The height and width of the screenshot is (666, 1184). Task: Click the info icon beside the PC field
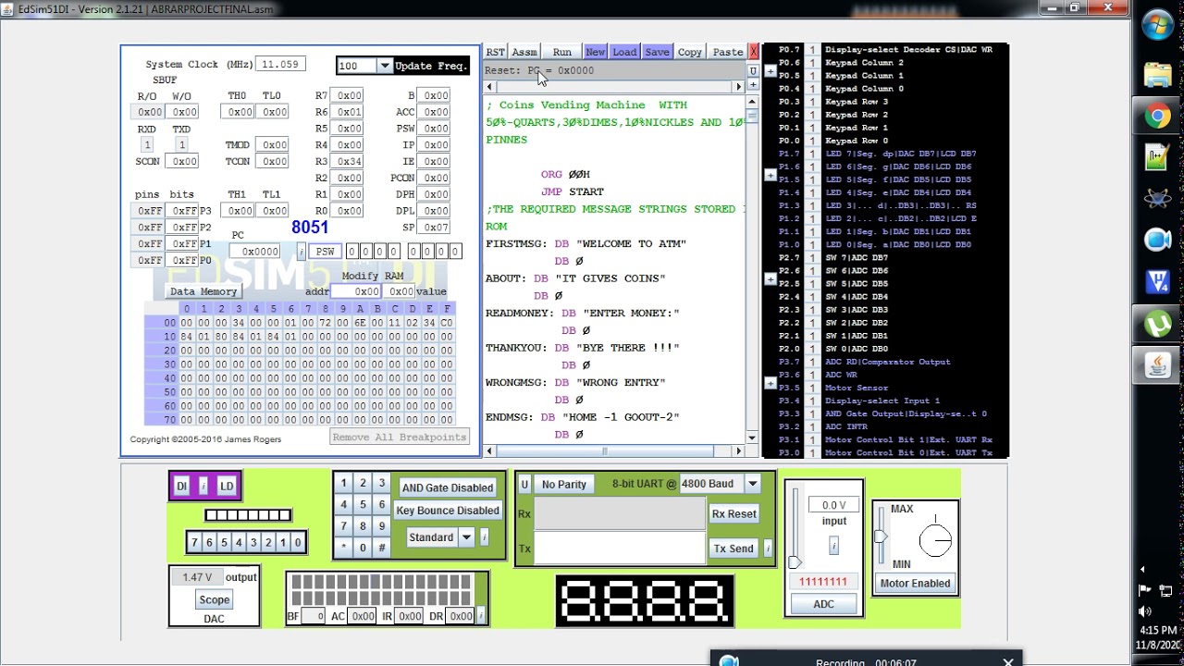click(301, 252)
